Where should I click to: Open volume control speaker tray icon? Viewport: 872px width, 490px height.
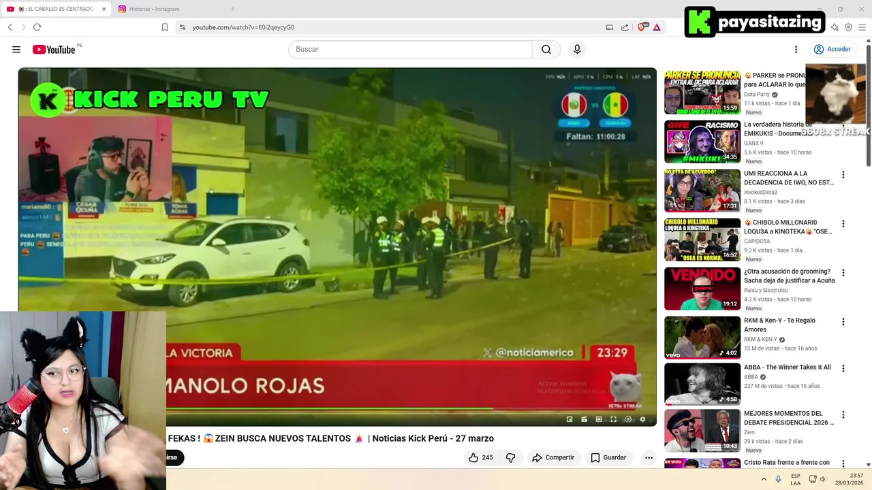click(822, 479)
